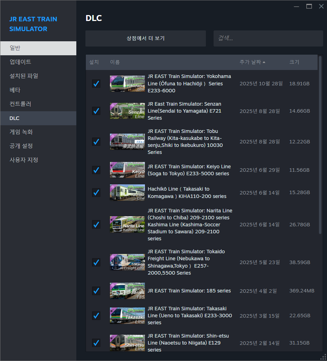The image size is (327, 361).
Task: Open the Hachiko Line DLC thumbnail
Action: [127, 192]
